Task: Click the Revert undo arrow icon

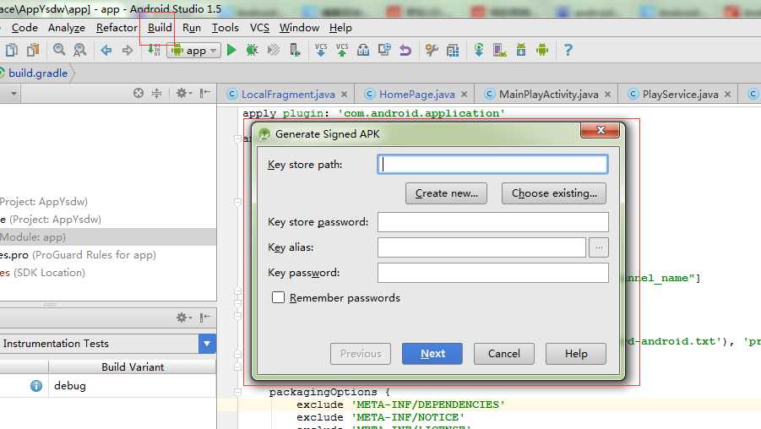Action: pos(405,50)
